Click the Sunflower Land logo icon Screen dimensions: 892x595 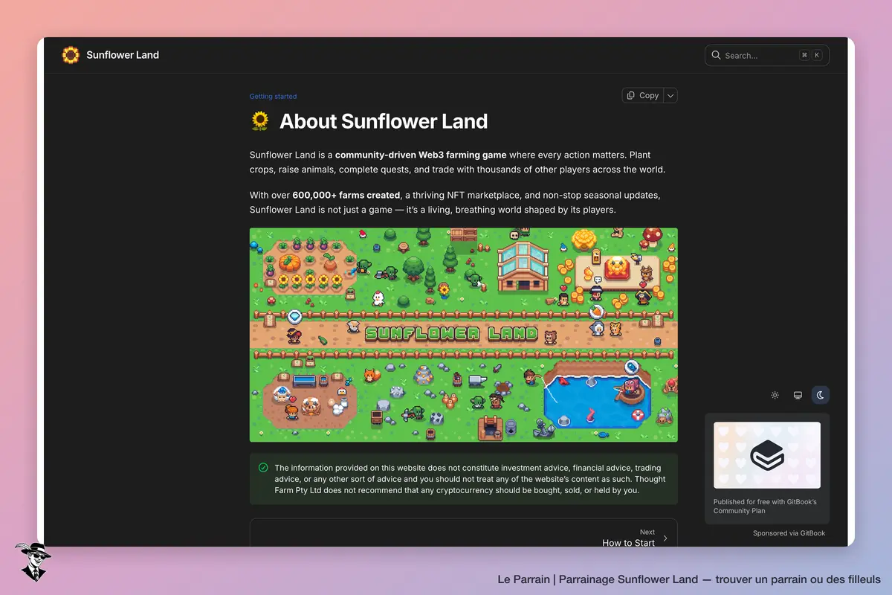coord(71,55)
